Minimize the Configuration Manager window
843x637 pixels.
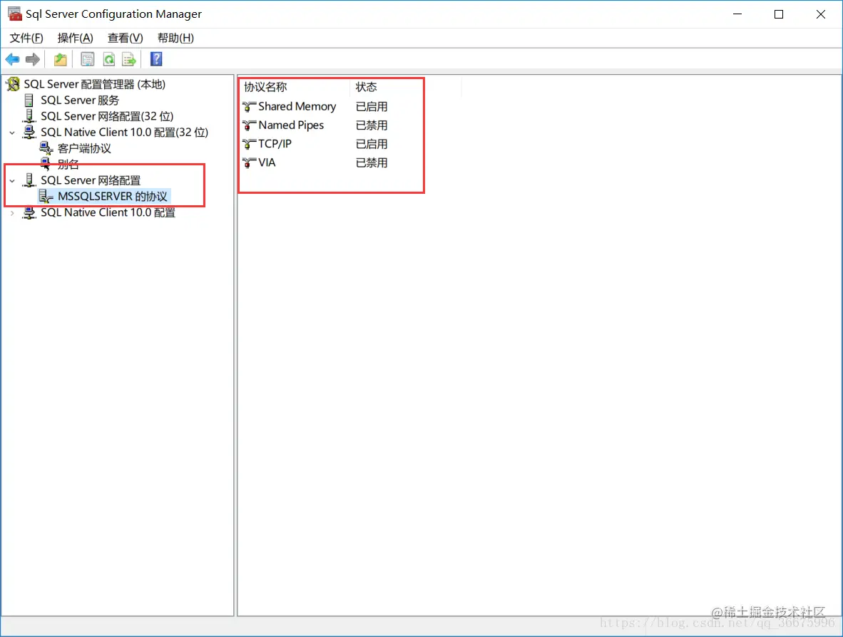tap(737, 14)
